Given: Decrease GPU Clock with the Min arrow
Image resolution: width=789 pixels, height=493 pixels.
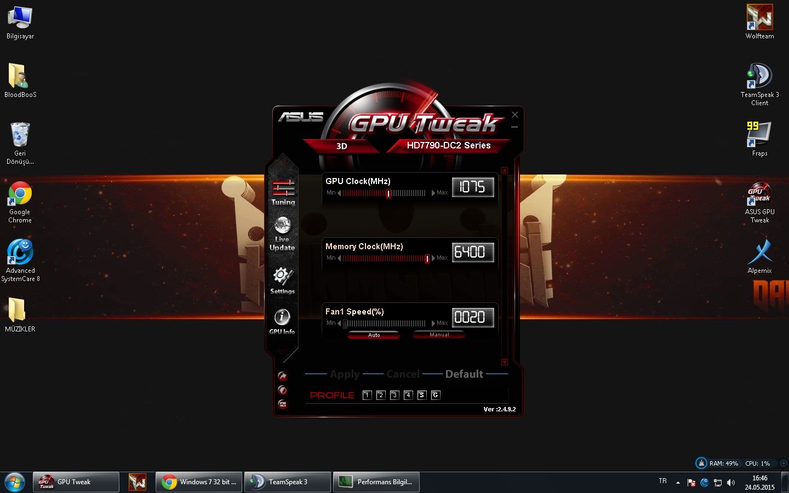Looking at the screenshot, I should pos(339,193).
